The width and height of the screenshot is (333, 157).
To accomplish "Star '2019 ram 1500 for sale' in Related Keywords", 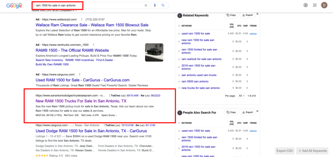I will click(179, 67).
